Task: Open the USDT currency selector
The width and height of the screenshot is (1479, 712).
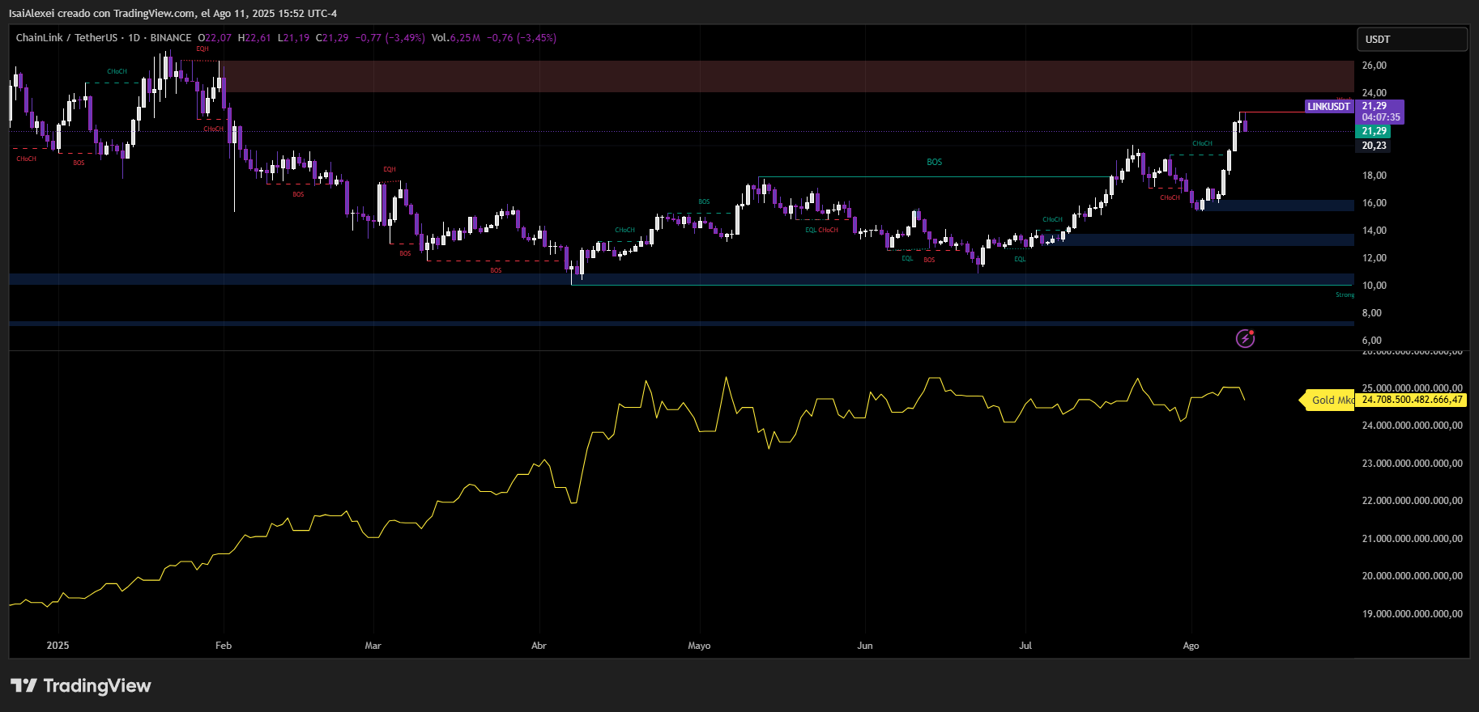Action: click(x=1411, y=39)
